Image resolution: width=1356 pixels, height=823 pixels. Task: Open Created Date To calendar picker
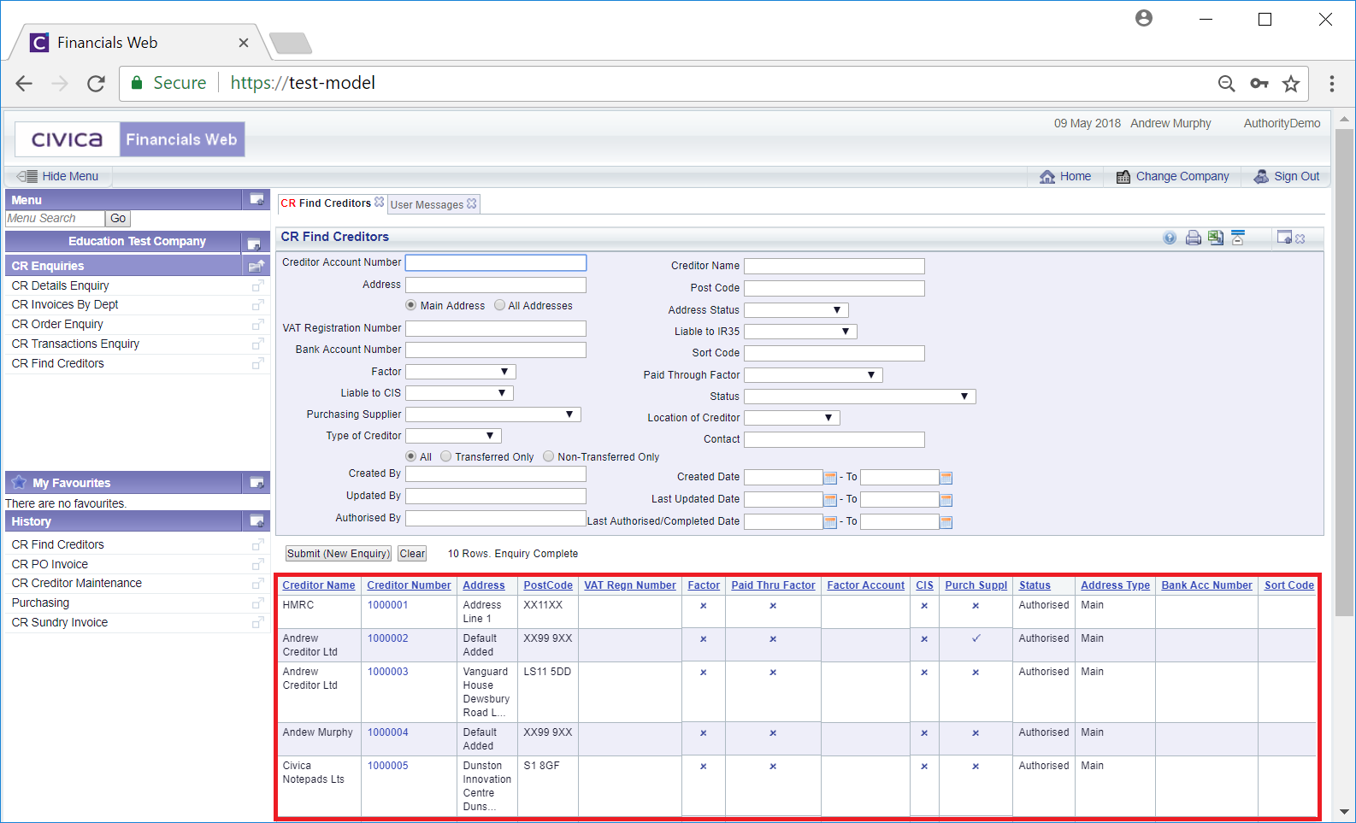pyautogui.click(x=946, y=478)
